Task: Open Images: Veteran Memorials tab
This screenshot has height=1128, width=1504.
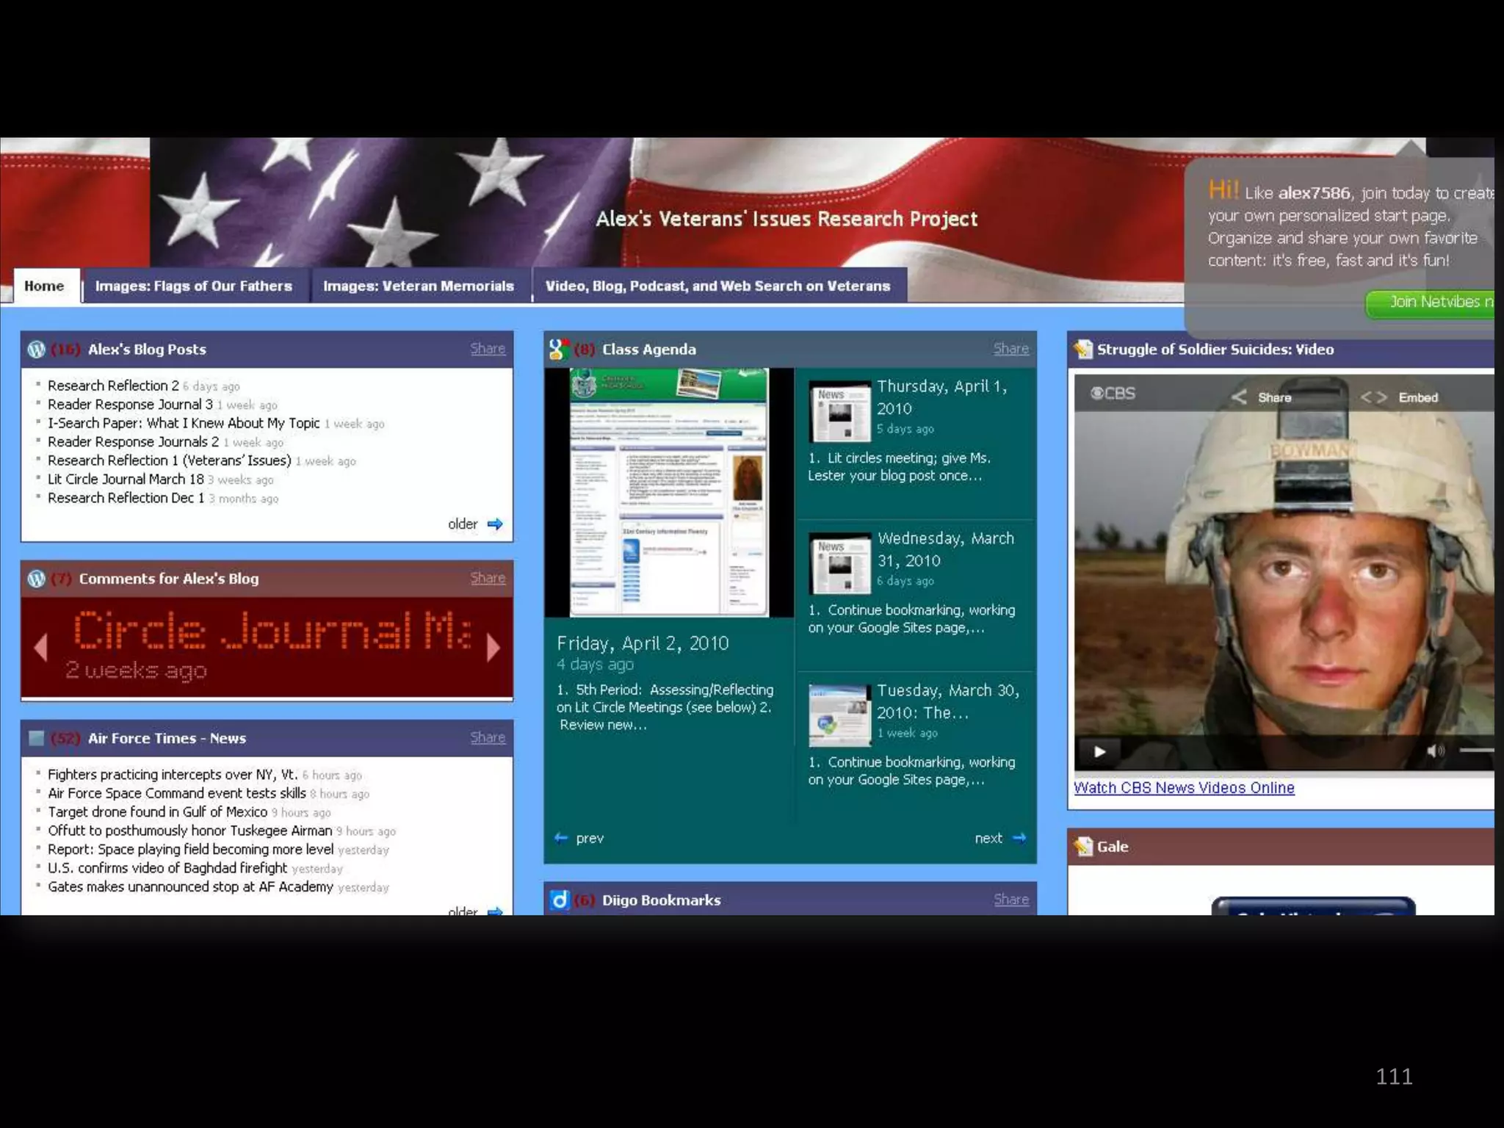Action: coord(419,286)
